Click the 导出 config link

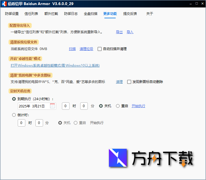119,32
